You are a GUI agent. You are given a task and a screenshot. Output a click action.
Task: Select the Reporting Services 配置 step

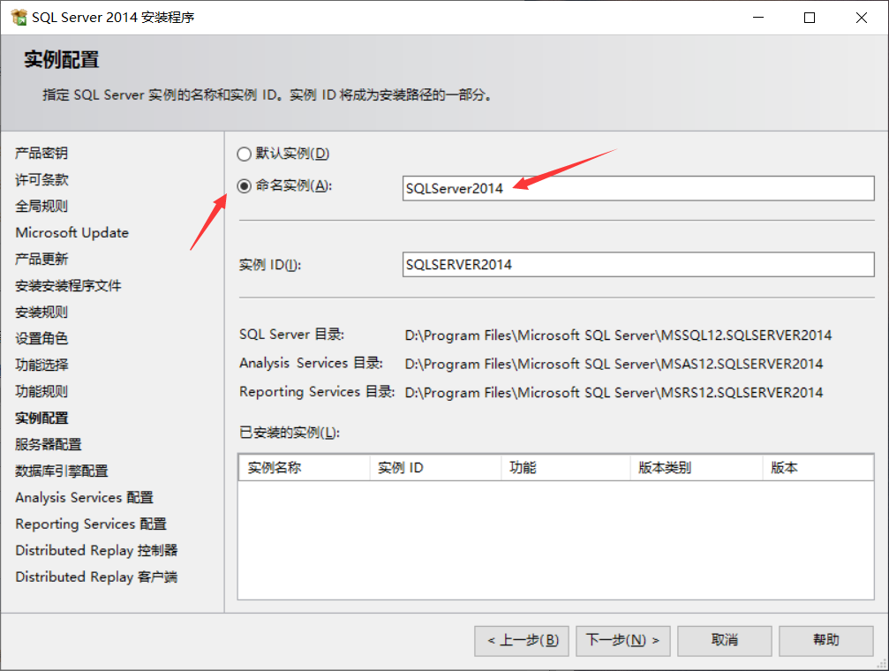(x=91, y=524)
